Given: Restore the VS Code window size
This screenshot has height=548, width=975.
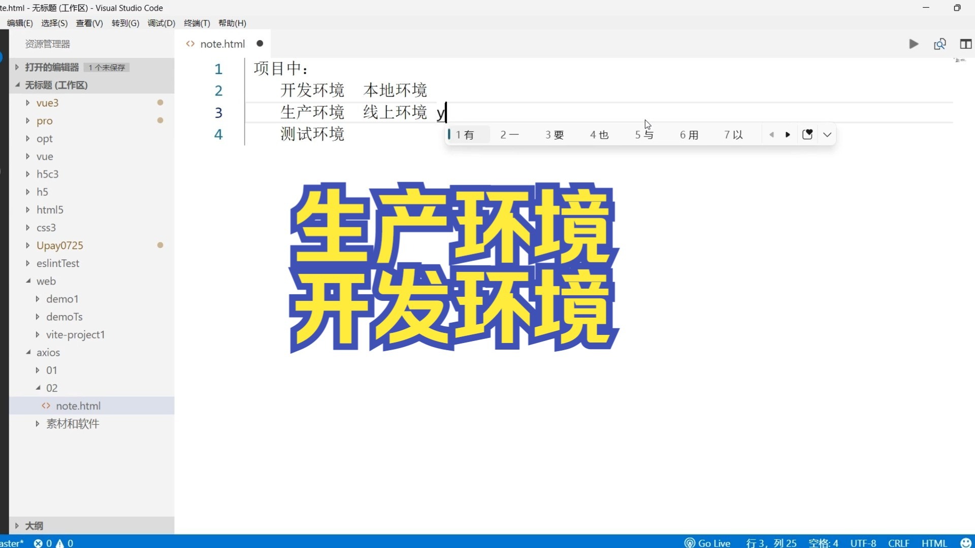Looking at the screenshot, I should pos(957,8).
